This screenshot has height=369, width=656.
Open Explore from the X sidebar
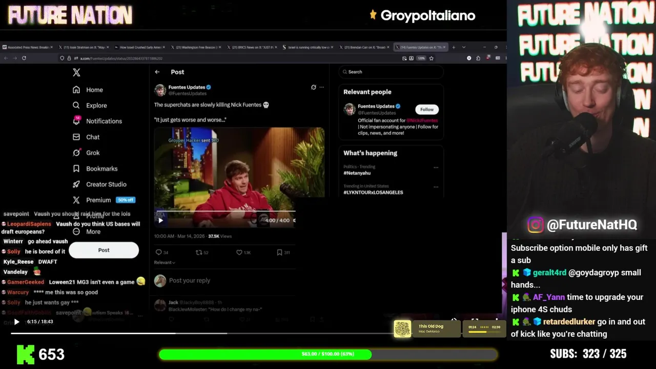90,106
